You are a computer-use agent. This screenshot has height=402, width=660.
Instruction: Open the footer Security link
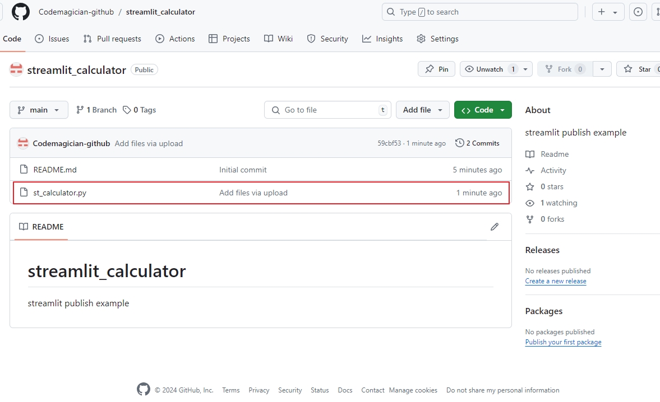tap(290, 390)
